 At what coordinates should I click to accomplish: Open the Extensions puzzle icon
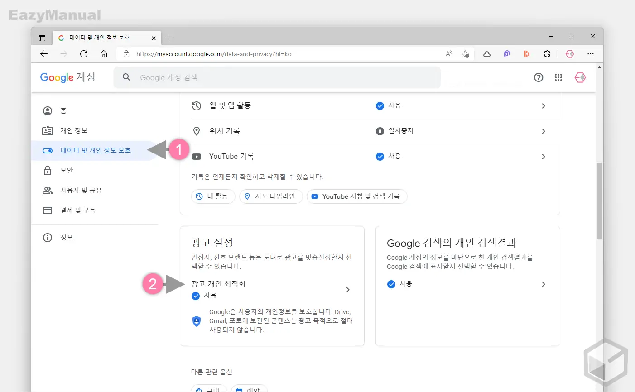point(547,54)
